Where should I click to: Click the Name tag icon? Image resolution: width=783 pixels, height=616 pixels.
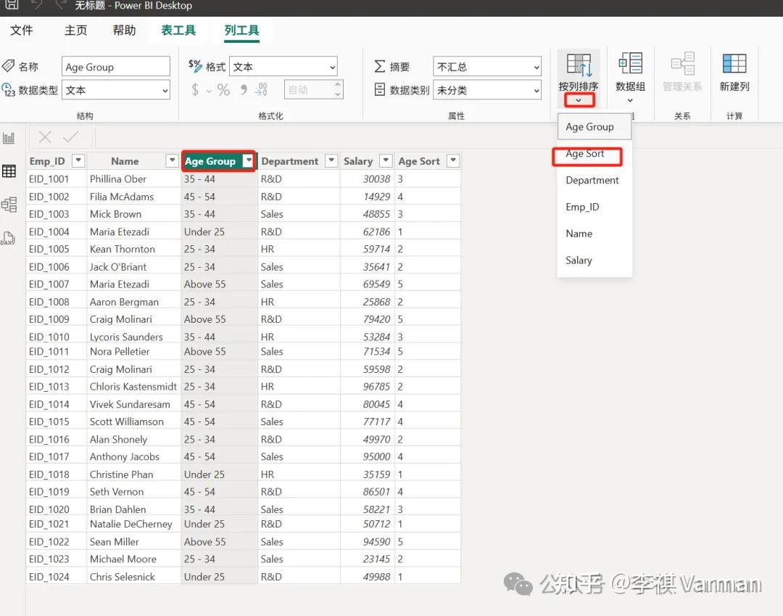tap(8, 66)
